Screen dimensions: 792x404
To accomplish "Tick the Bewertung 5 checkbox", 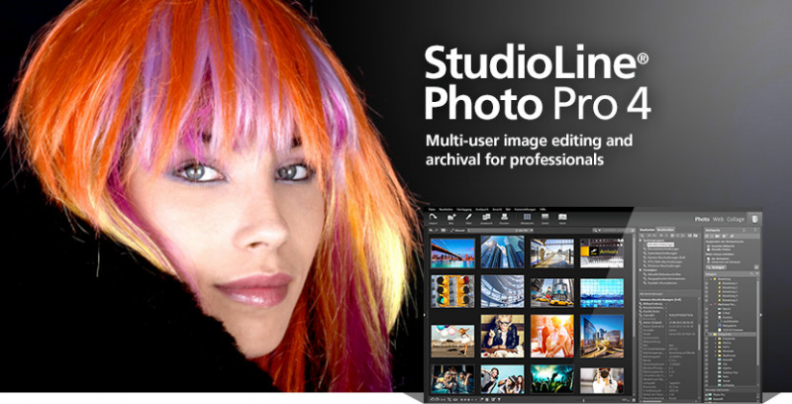I will [707, 300].
